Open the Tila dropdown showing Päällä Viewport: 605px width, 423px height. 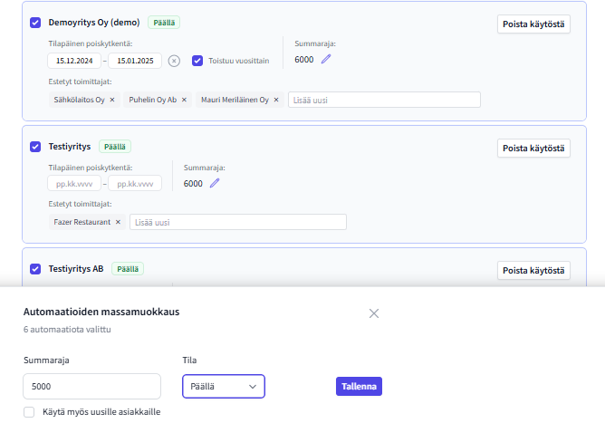tap(224, 387)
